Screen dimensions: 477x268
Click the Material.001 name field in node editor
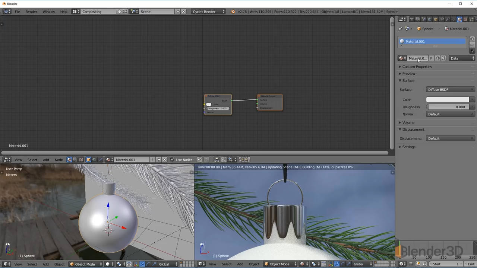point(131,160)
